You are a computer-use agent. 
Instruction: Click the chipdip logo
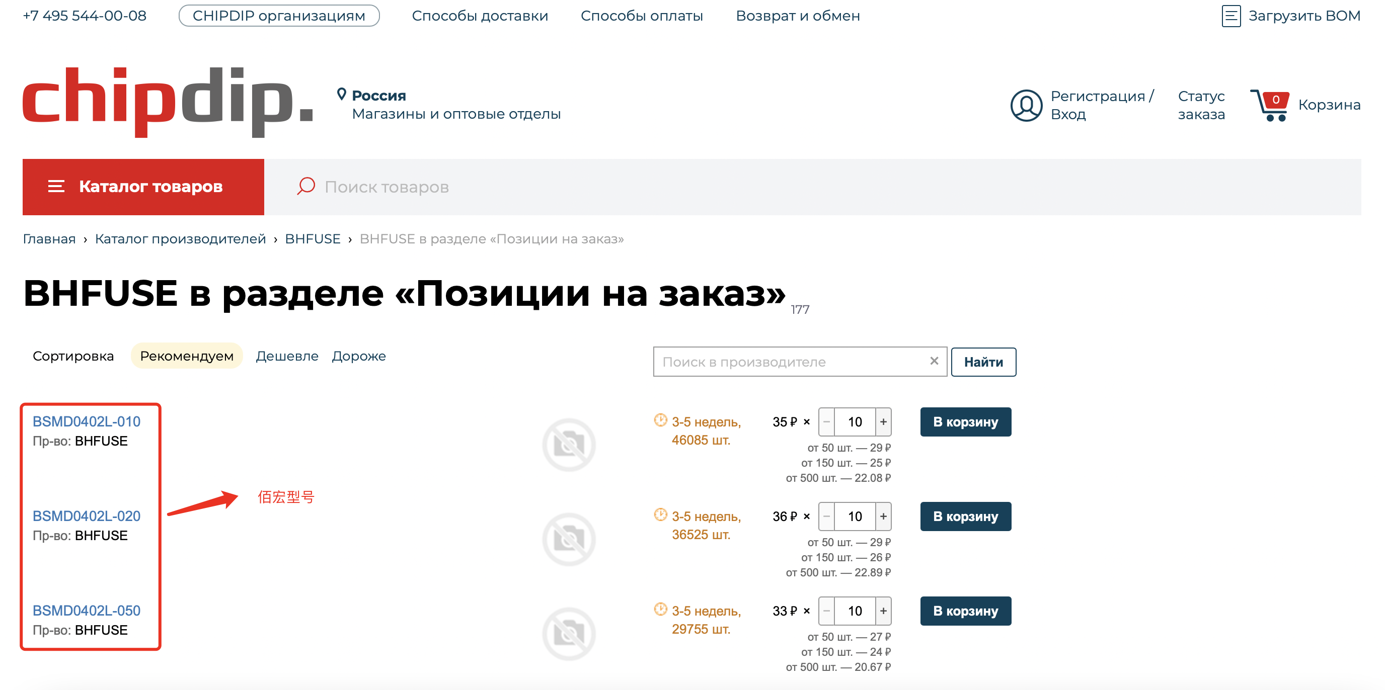(x=168, y=102)
